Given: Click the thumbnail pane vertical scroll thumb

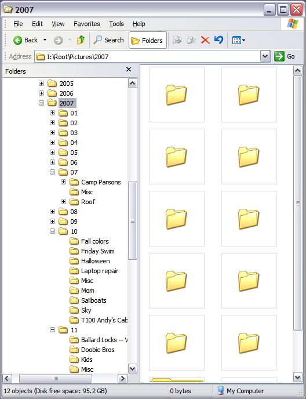Looking at the screenshot, I should 298,203.
